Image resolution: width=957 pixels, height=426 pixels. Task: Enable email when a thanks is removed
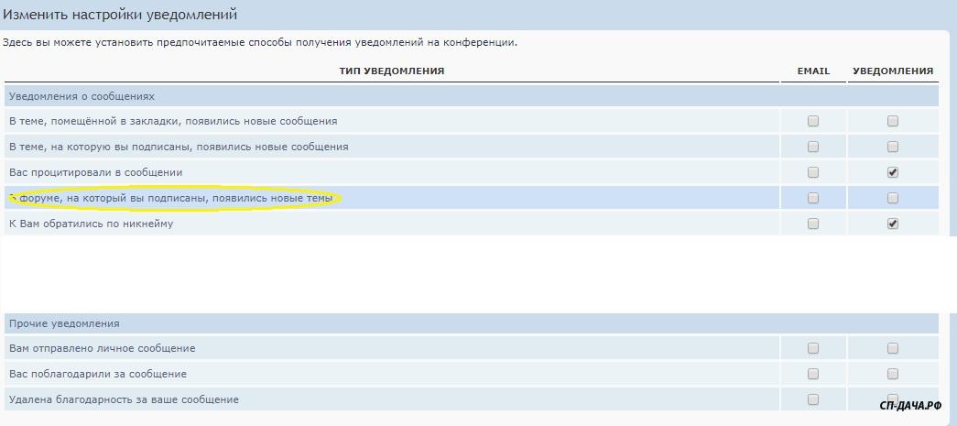point(813,399)
